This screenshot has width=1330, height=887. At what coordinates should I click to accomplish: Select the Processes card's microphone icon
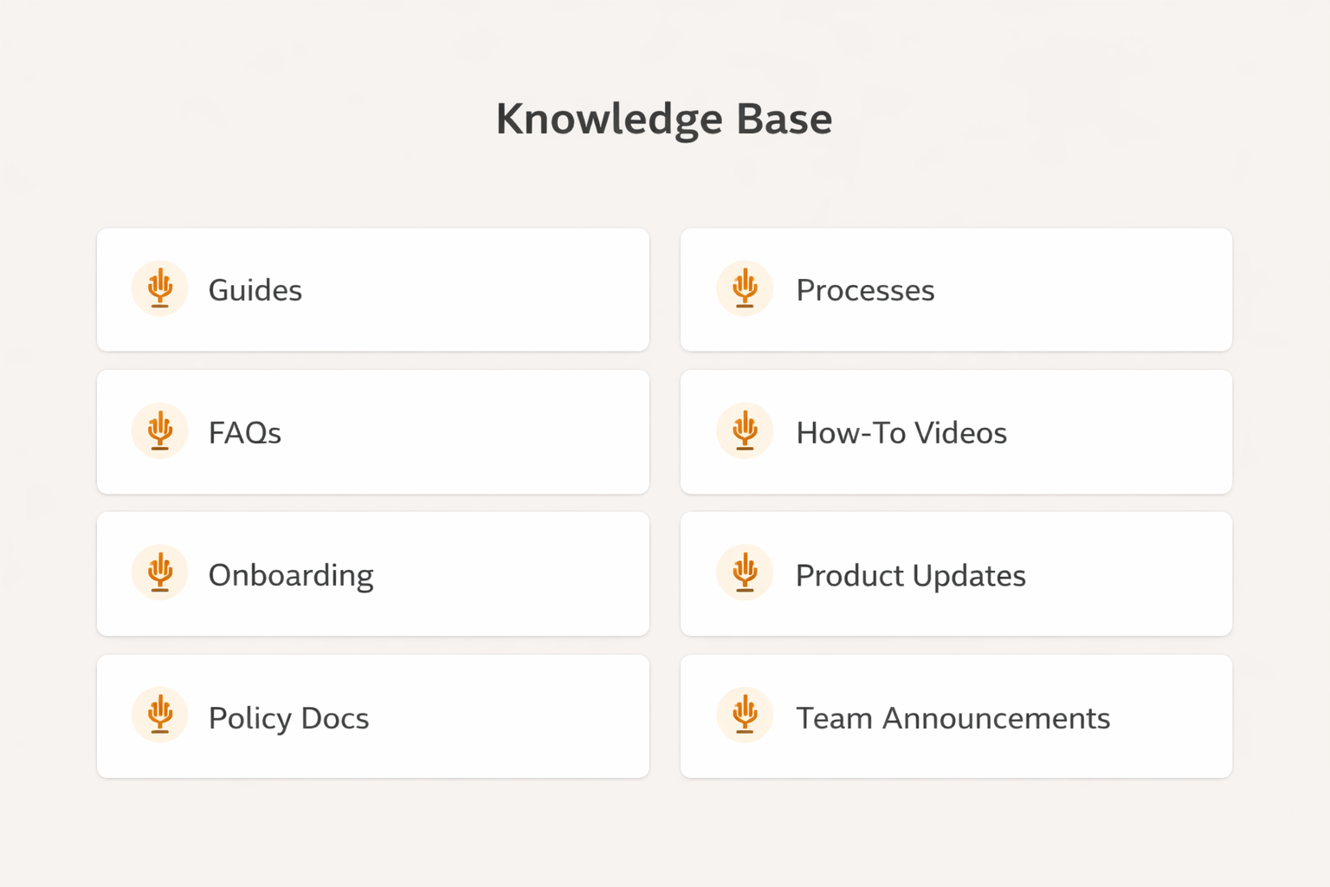[x=744, y=288]
